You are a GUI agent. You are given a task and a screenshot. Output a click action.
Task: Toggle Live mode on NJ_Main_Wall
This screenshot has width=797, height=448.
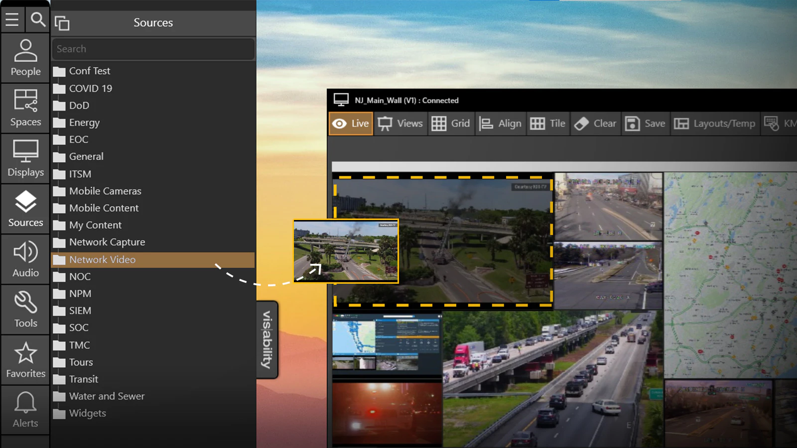click(350, 123)
